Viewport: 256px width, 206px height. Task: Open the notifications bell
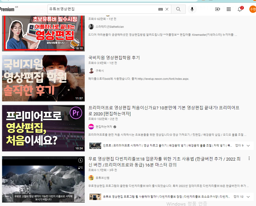coord(240,9)
